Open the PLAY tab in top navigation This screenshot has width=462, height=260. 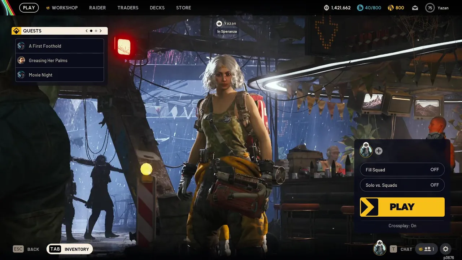click(29, 8)
